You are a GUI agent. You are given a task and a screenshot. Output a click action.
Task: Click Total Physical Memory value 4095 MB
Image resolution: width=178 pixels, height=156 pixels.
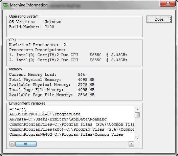(86, 80)
